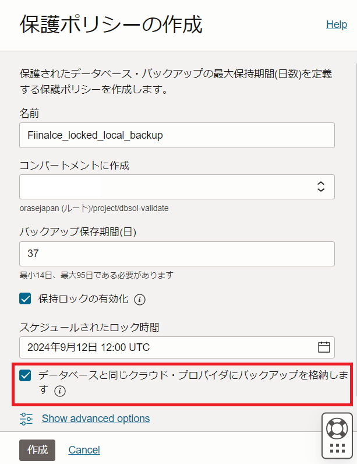Expand Show advanced options
This screenshot has height=464, width=357.
(x=96, y=419)
